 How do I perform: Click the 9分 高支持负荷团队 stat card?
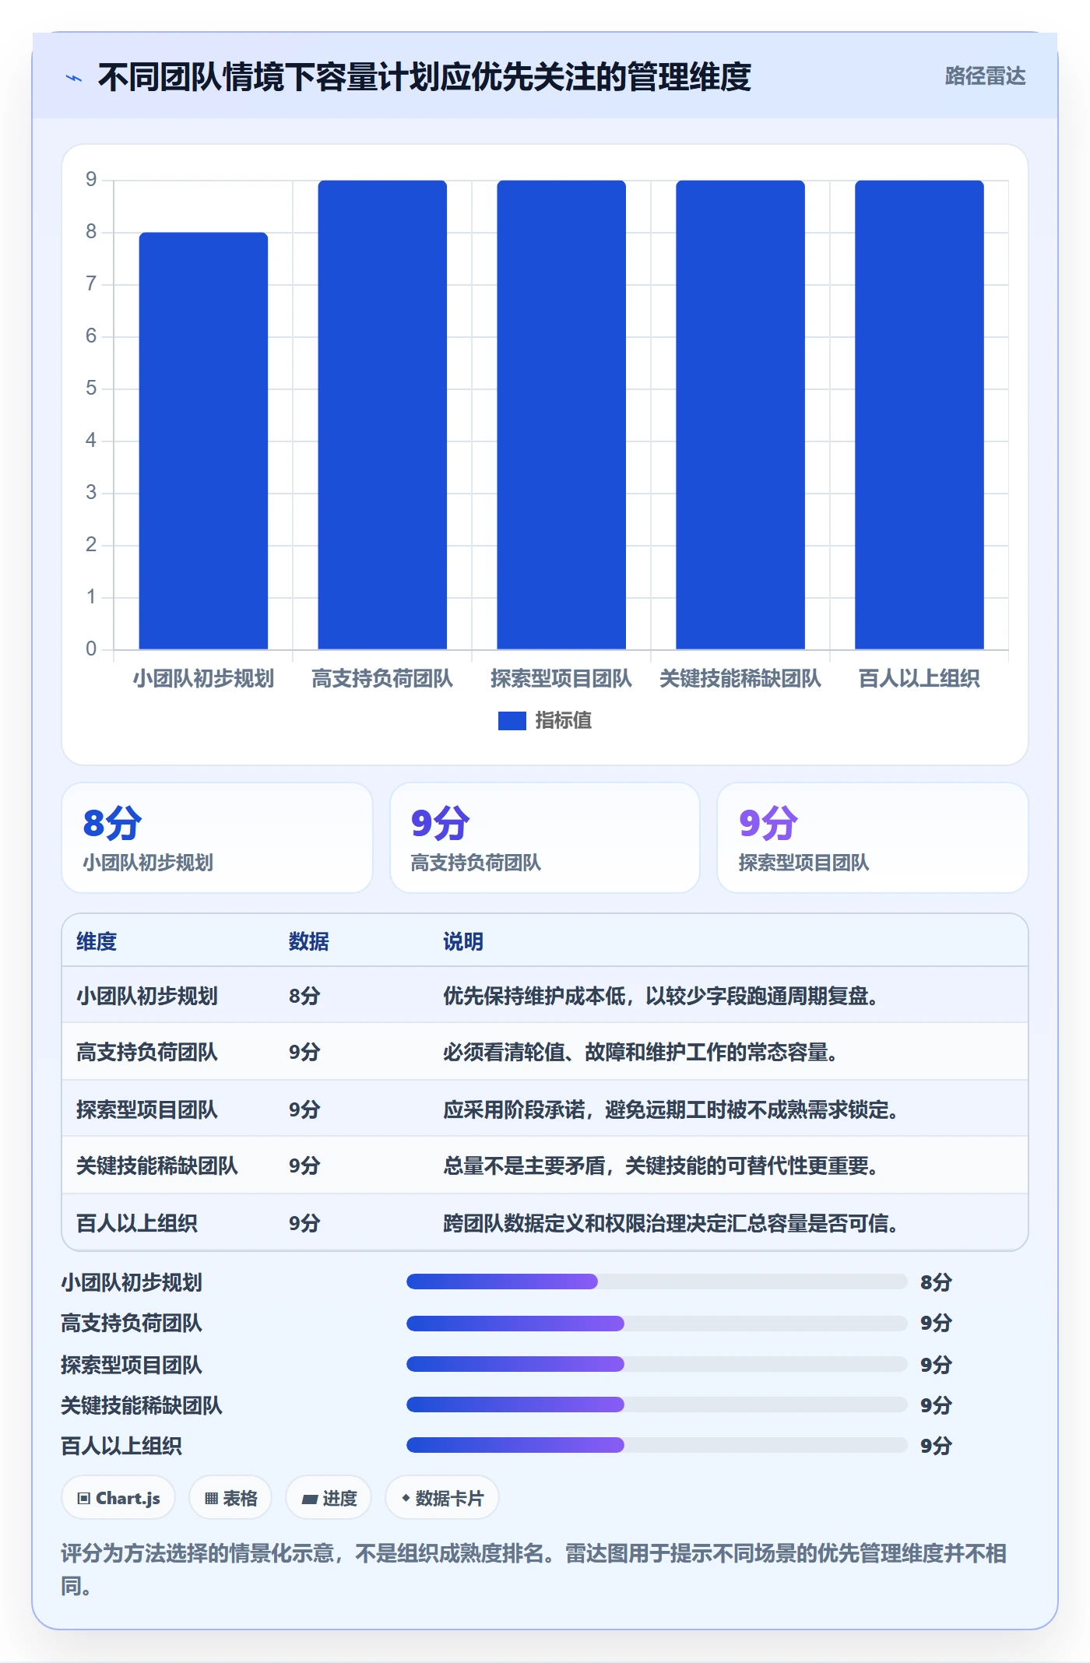coord(545,838)
